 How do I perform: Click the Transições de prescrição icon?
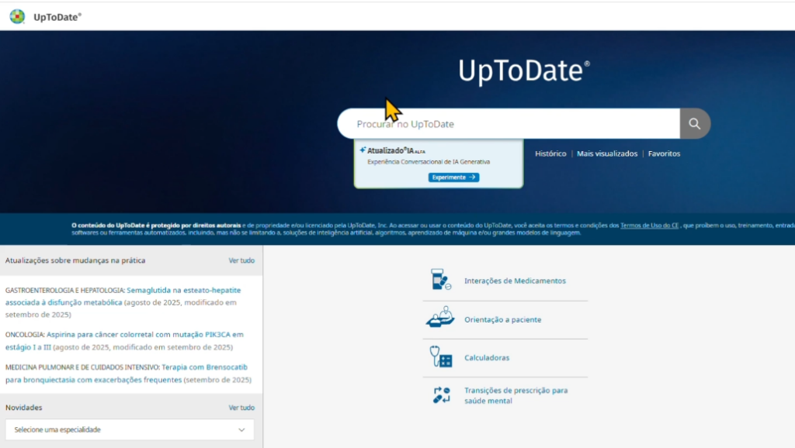(x=440, y=395)
